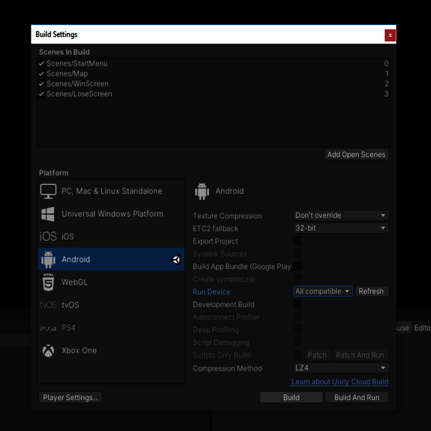The image size is (431, 431).
Task: Select the Scenes/StartMenu scene row
Action: [214, 64]
